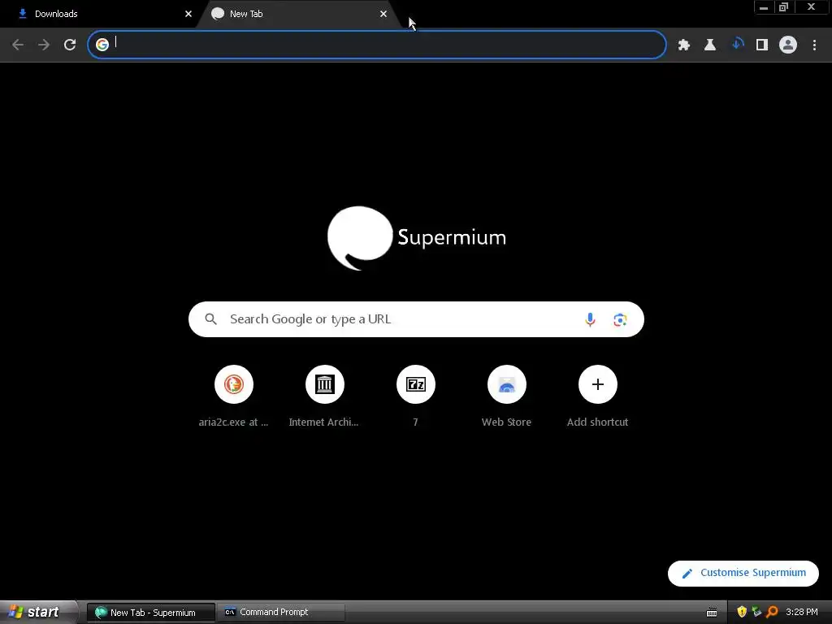Reload the current page

click(70, 45)
